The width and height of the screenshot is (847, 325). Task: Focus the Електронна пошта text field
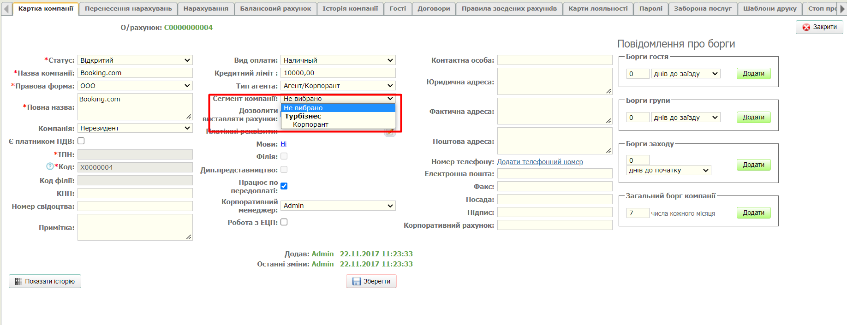point(555,174)
